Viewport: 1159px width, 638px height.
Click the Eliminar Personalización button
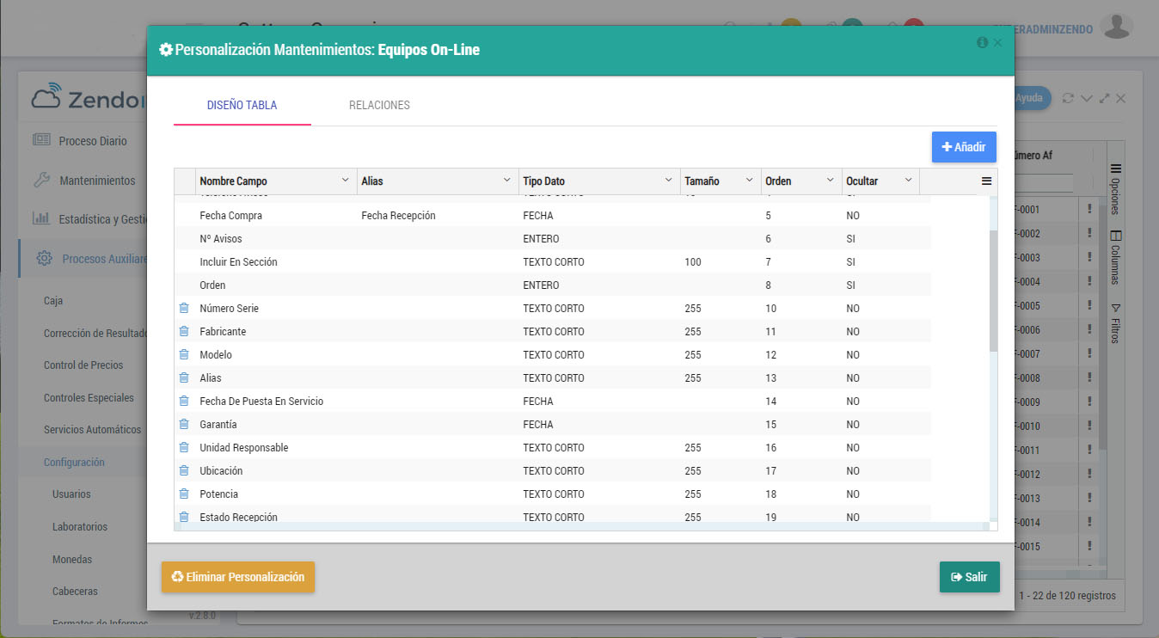click(238, 577)
